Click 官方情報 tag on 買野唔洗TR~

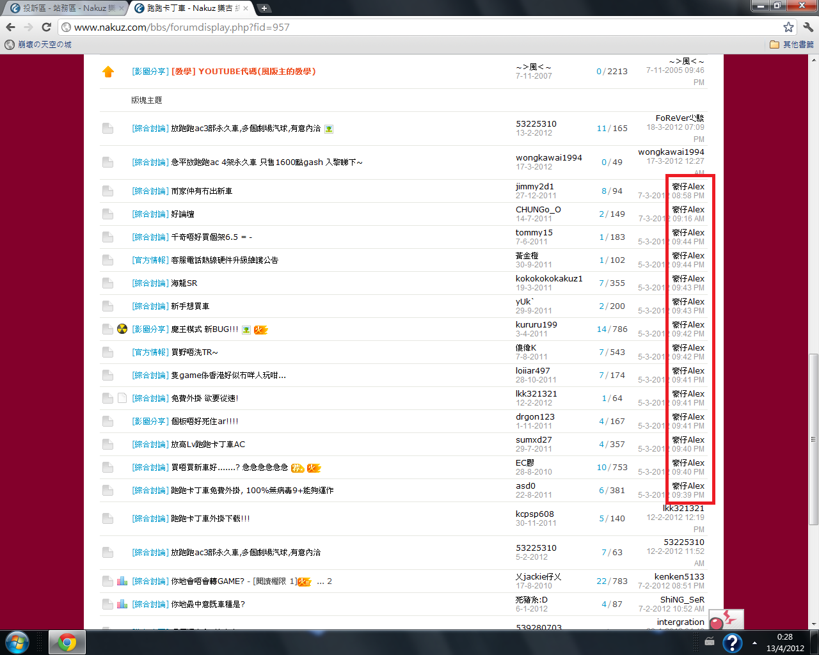pos(150,352)
